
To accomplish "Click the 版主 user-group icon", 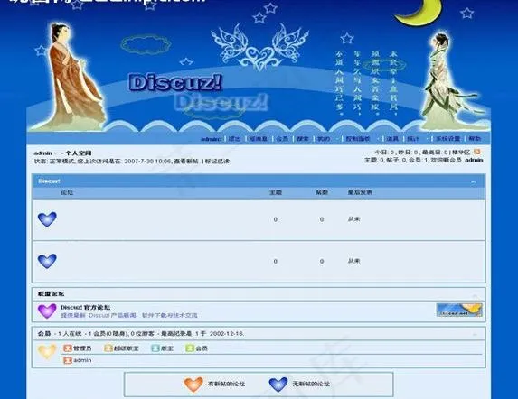I will point(155,348).
